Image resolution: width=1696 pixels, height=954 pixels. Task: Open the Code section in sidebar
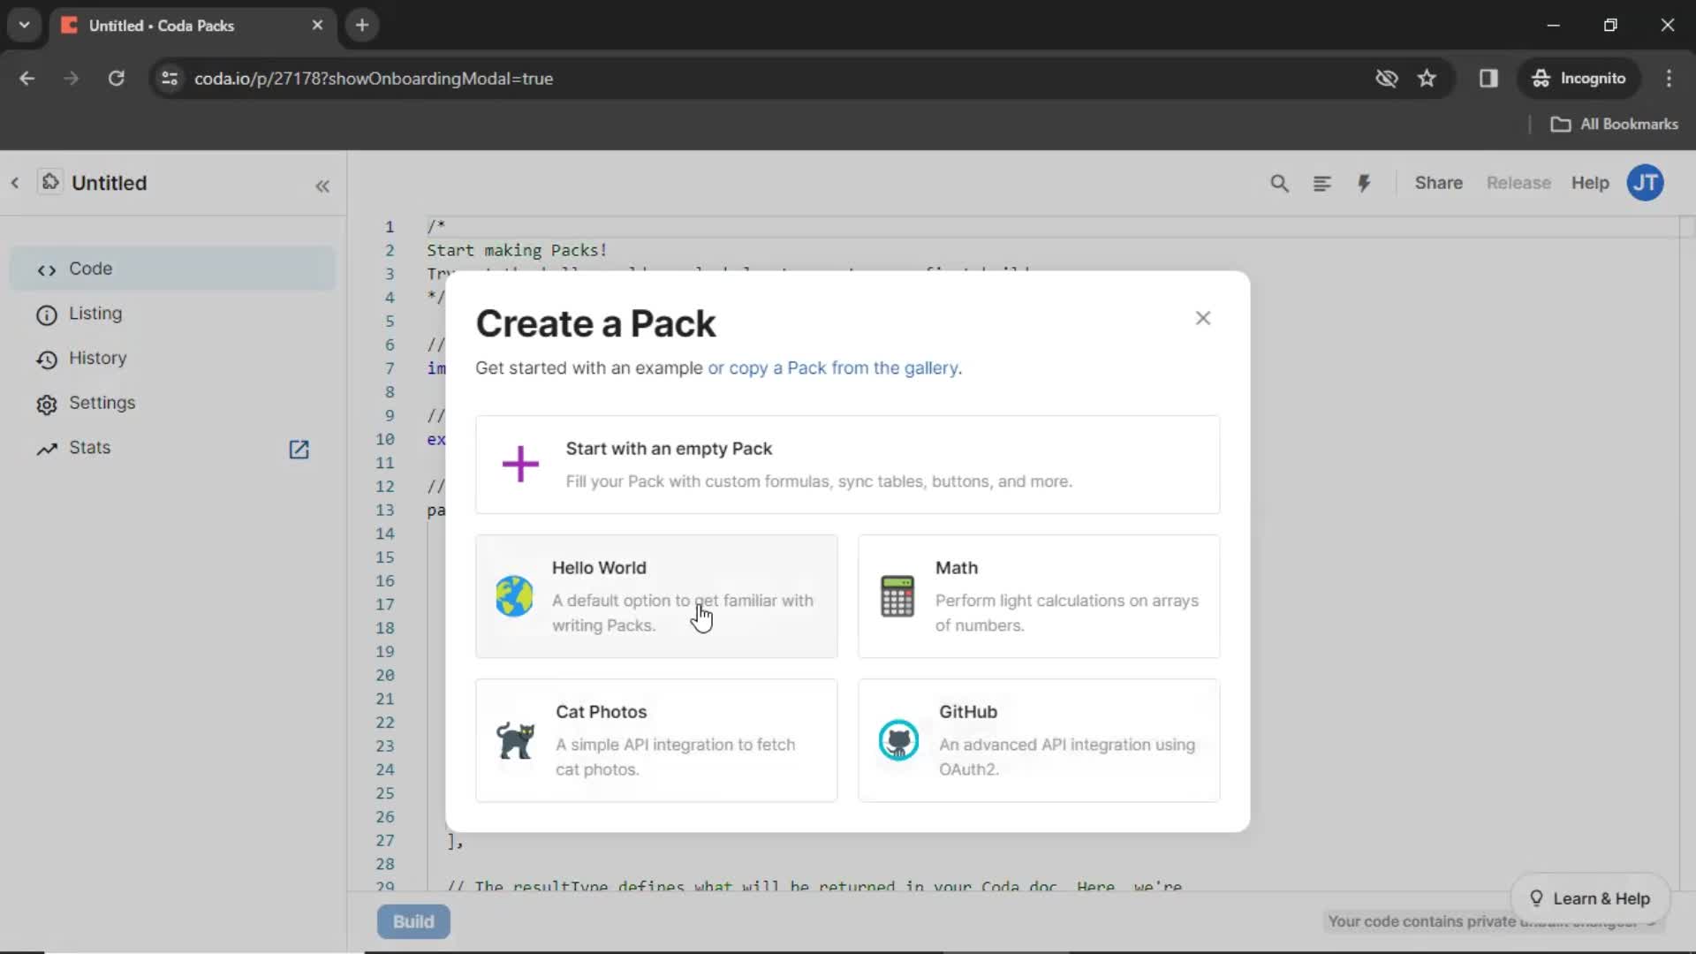[172, 269]
